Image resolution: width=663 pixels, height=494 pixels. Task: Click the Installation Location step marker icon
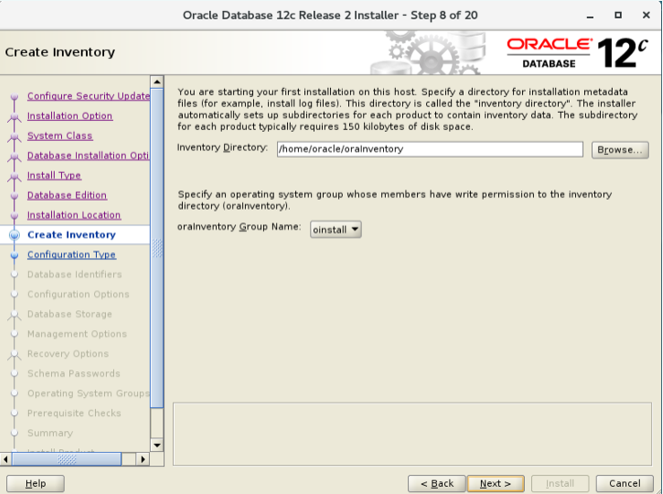tap(14, 215)
